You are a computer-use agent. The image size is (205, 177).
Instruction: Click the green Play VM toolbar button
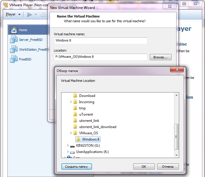pyautogui.click(x=29, y=15)
